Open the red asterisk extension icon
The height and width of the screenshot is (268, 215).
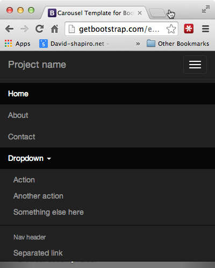tap(189, 29)
